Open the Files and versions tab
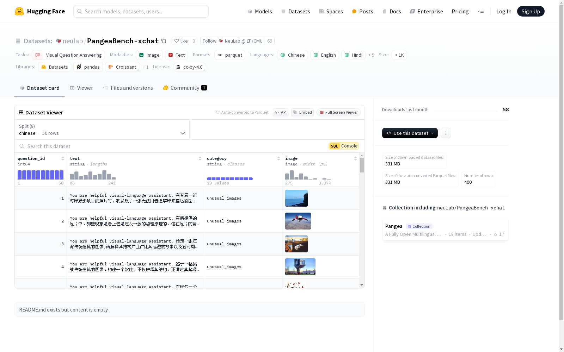 coord(128,88)
